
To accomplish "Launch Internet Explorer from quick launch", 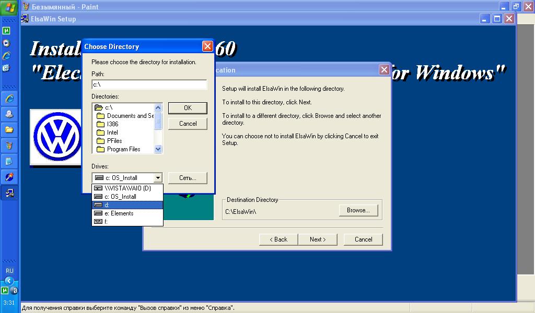I will tap(7, 55).
